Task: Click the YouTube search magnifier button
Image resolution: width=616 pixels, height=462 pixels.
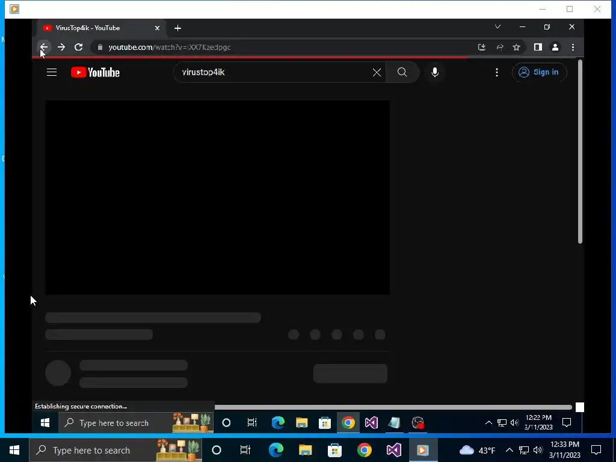Action: coord(402,72)
